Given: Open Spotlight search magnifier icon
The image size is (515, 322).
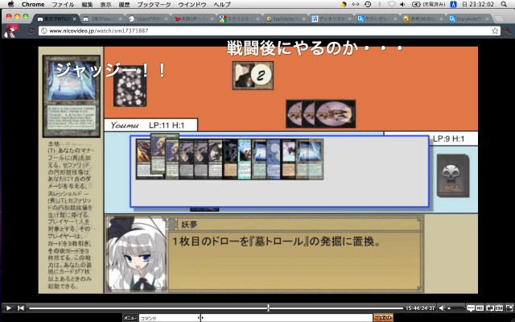Looking at the screenshot, I should click(504, 4).
